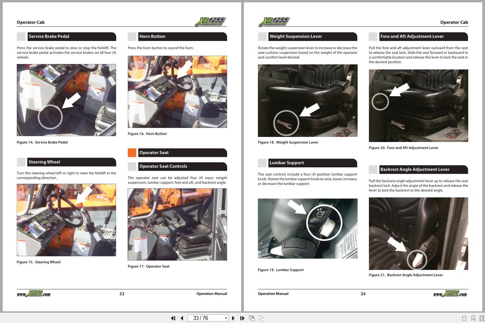The image size is (485, 323).
Task: Go to next page arrow
Action: [233, 318]
